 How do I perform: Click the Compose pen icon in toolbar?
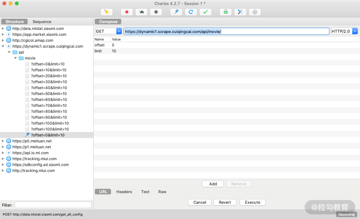click(176, 12)
